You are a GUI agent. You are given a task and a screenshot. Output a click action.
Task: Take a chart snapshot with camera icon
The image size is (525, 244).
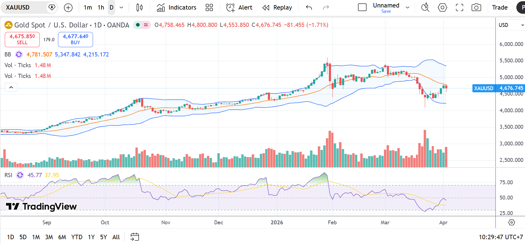(x=476, y=8)
